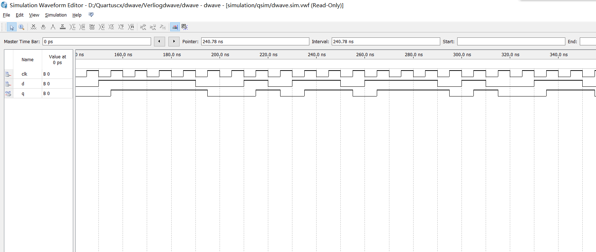Apply Forcing Unknown (X) value
The height and width of the screenshot is (252, 596).
coord(34,27)
